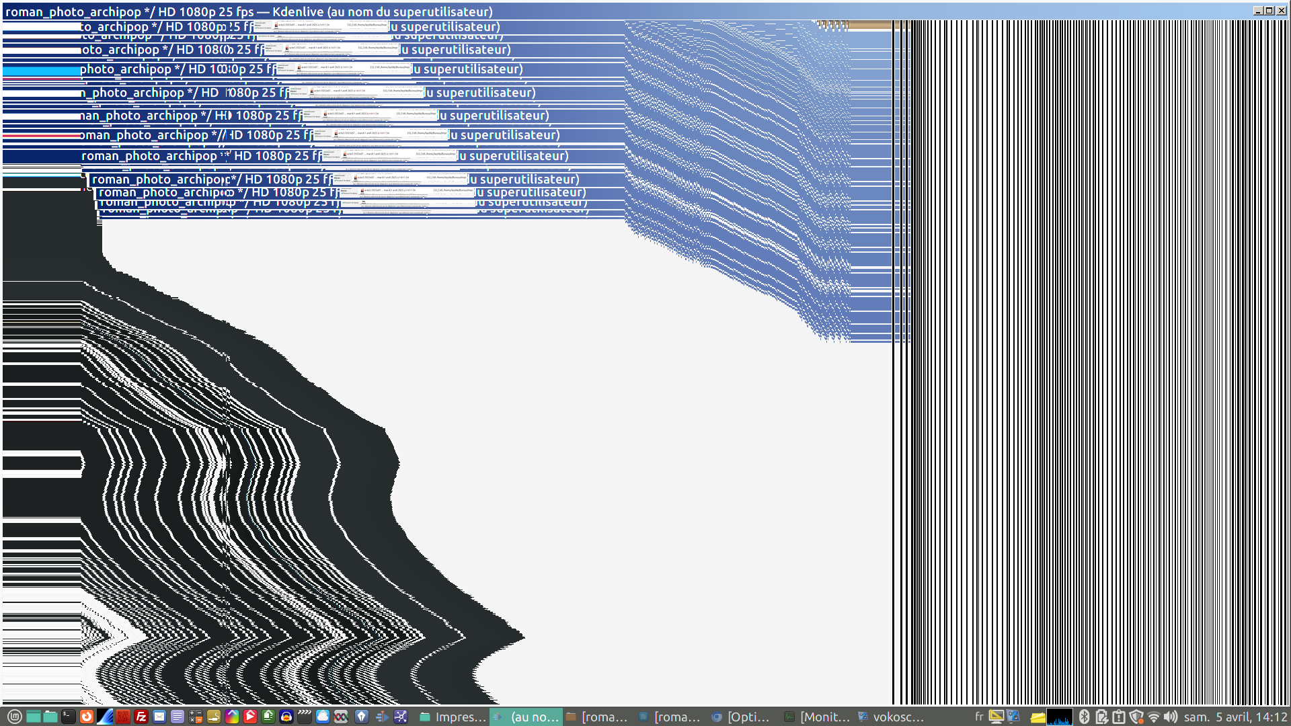Viewport: 1291px width, 726px height.
Task: Click the system monitor graph applet
Action: point(1060,717)
